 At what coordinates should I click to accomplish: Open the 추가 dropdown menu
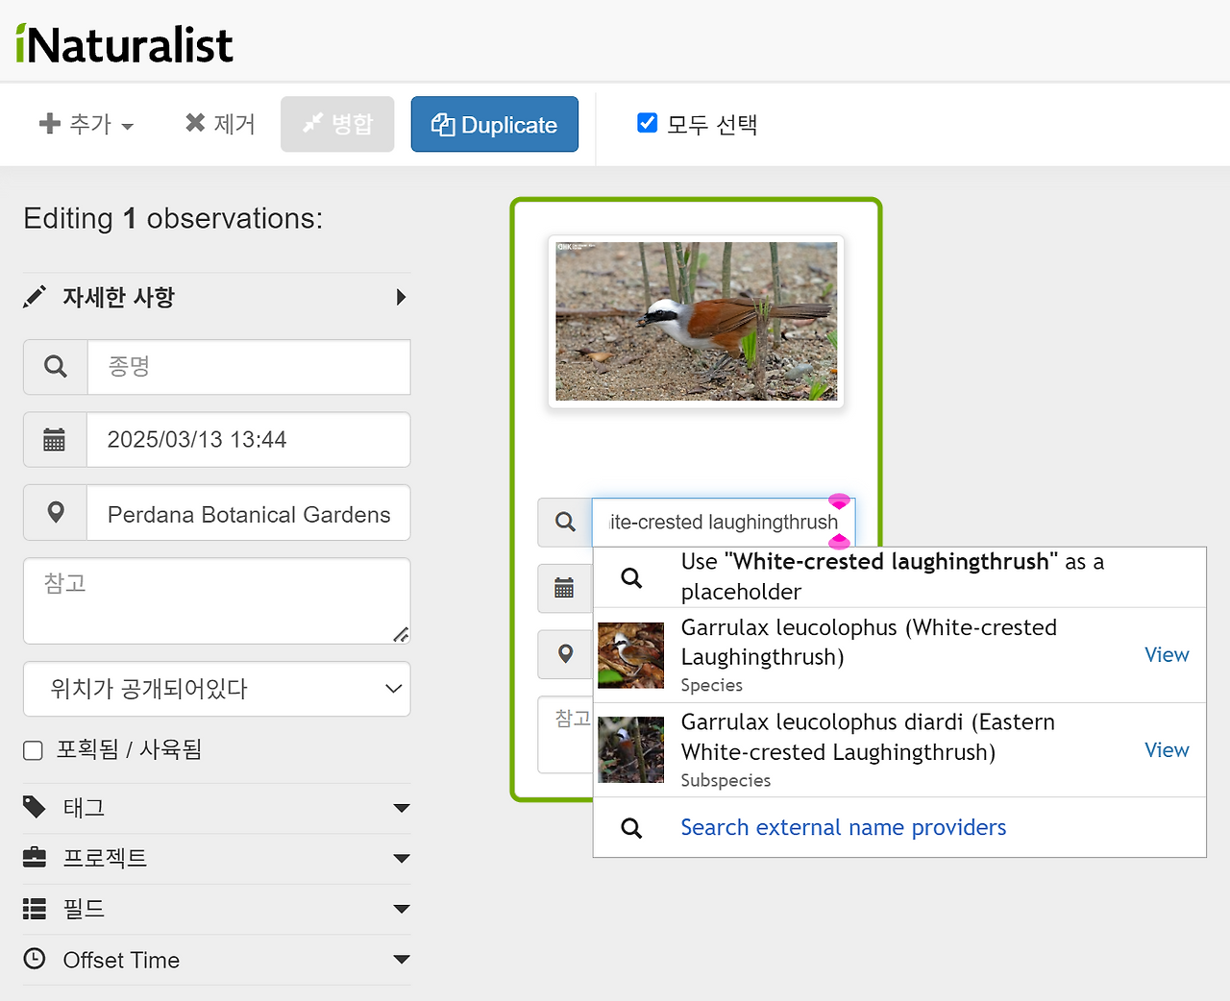coord(86,124)
